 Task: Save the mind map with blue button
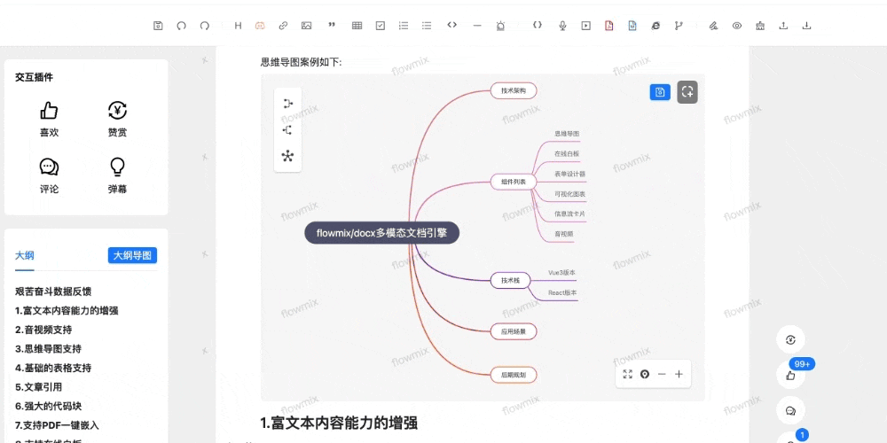point(660,92)
